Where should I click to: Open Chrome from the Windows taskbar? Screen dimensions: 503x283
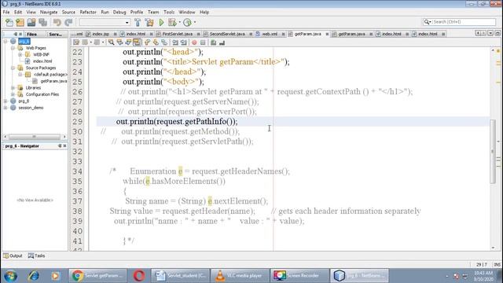tap(97, 276)
